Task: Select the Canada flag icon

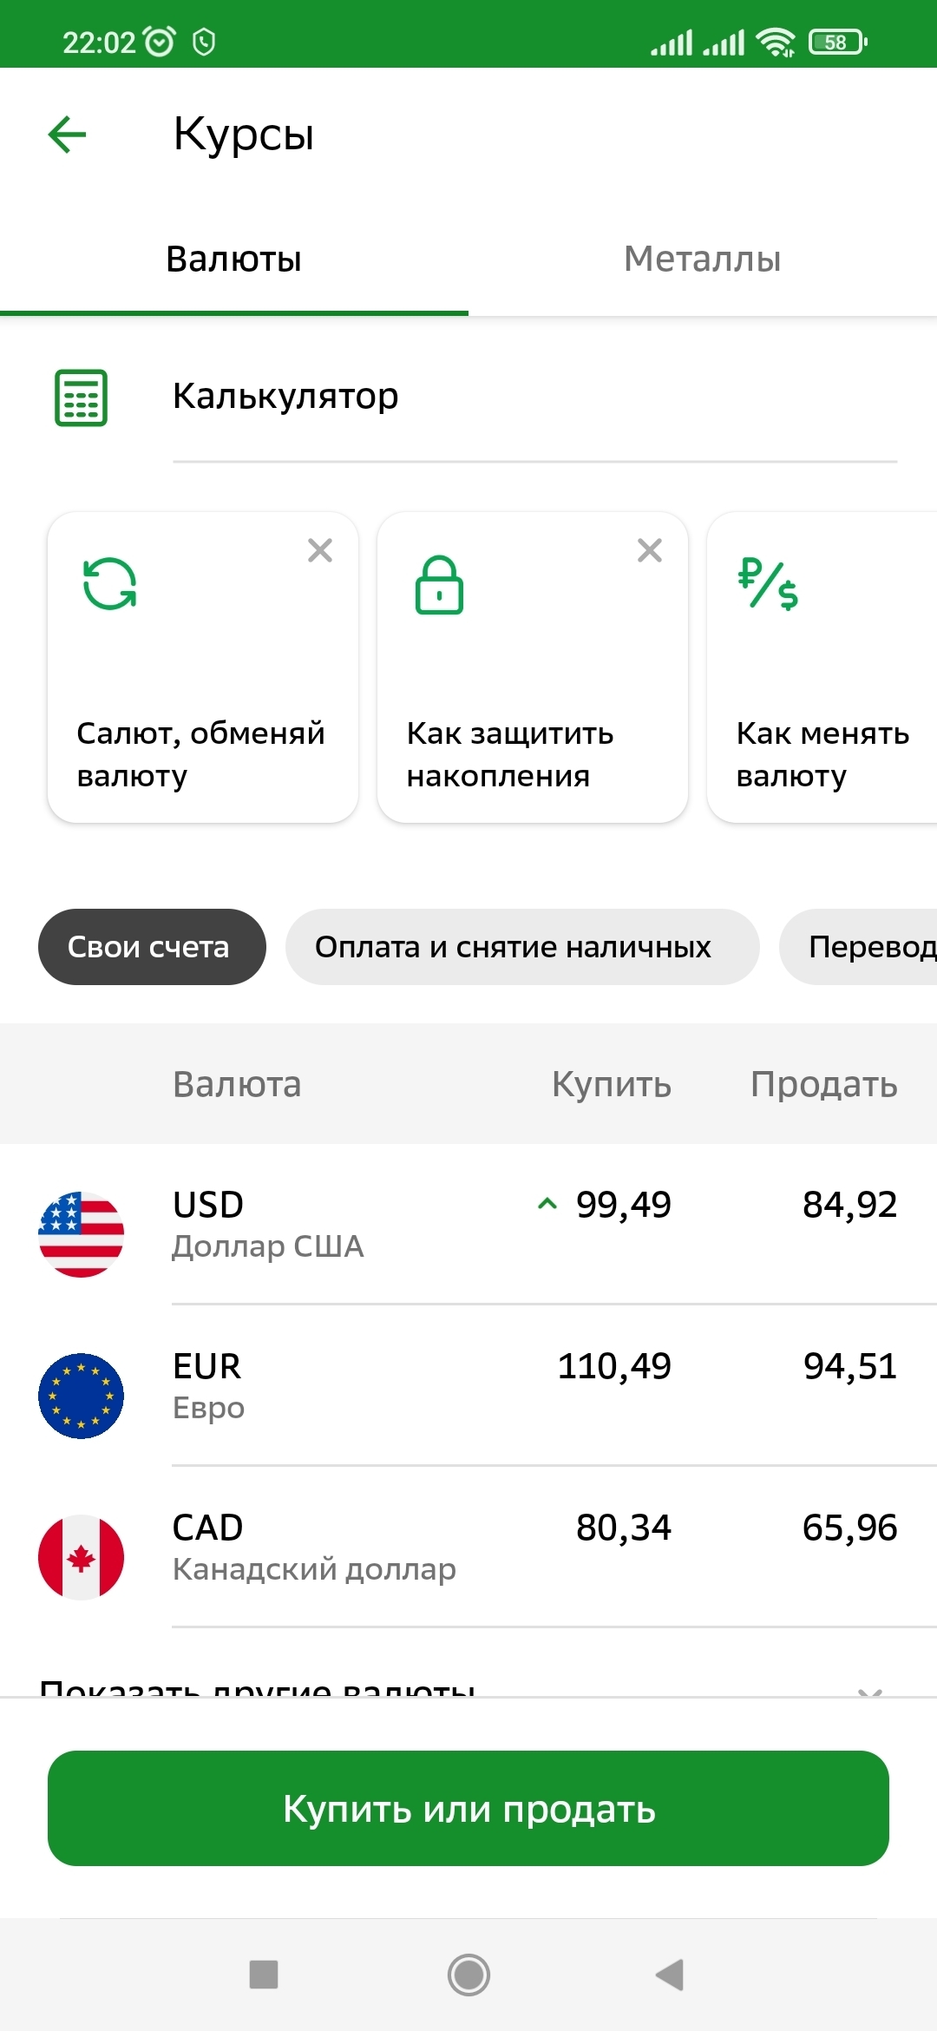Action: (82, 1557)
